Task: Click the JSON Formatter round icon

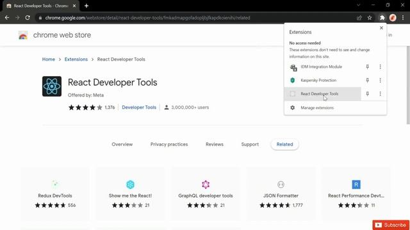Action: pyautogui.click(x=281, y=185)
